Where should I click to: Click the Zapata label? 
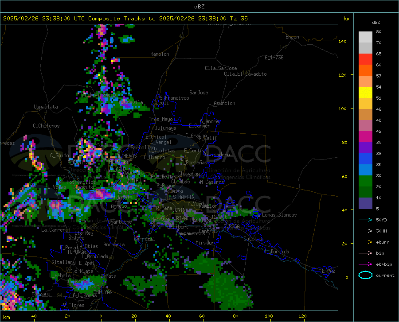pyautogui.click(x=109, y=276)
